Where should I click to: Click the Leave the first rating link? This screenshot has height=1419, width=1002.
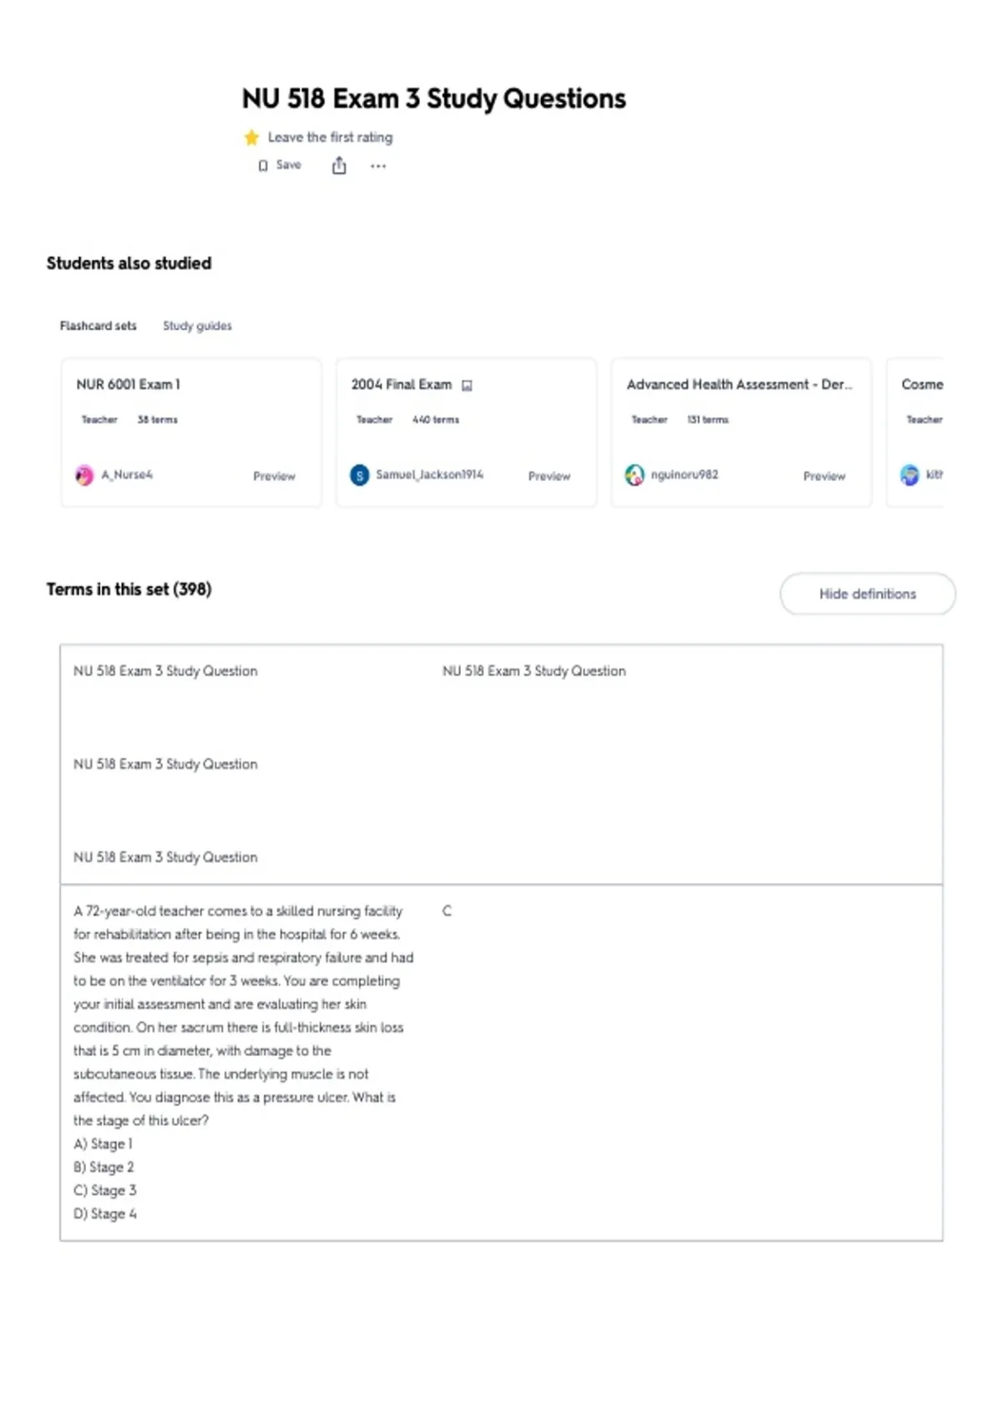330,137
